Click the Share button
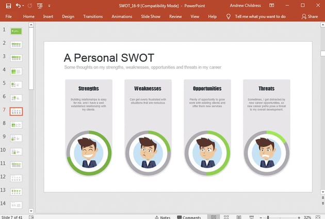The width and height of the screenshot is (325, 219). coord(310,16)
